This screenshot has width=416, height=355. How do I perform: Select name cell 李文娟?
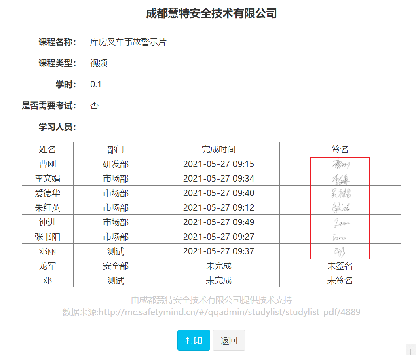pyautogui.click(x=47, y=179)
